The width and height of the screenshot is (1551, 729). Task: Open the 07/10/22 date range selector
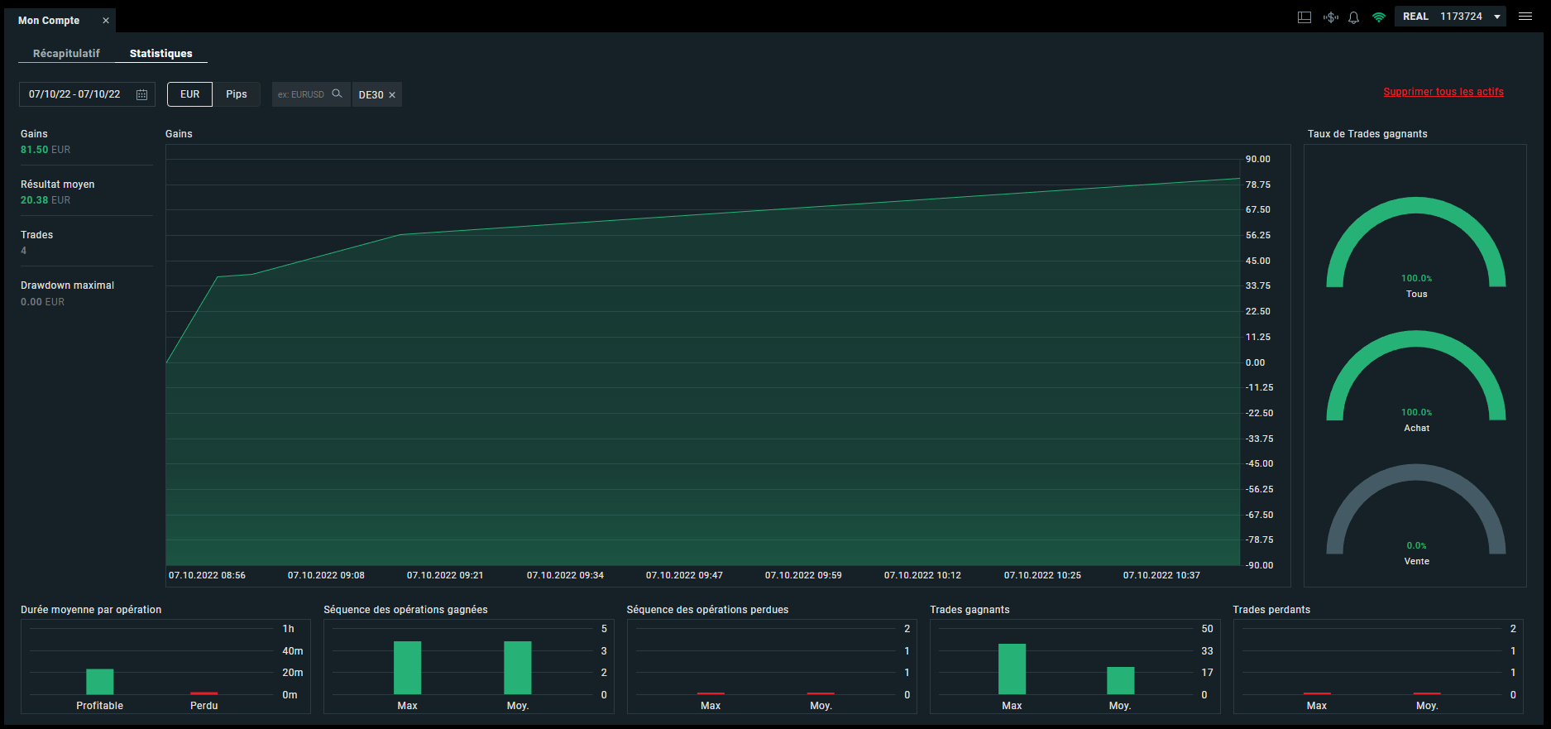point(74,94)
